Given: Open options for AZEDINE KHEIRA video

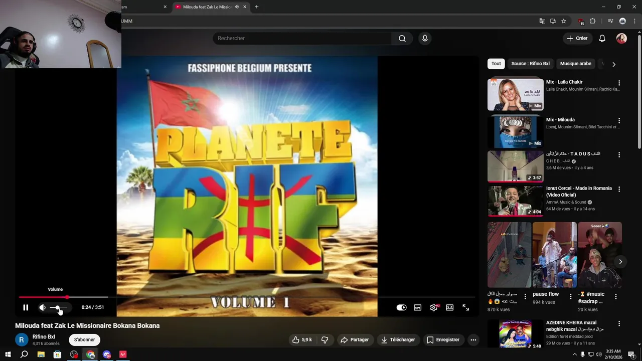Looking at the screenshot, I should point(619,324).
